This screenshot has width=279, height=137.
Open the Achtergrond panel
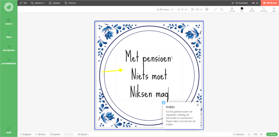click(8, 61)
